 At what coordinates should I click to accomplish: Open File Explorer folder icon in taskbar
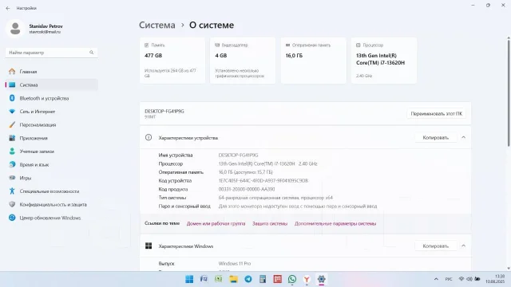[x=233, y=279]
